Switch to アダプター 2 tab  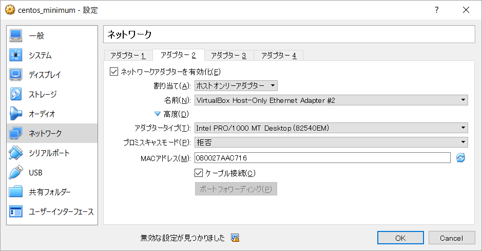tap(178, 55)
